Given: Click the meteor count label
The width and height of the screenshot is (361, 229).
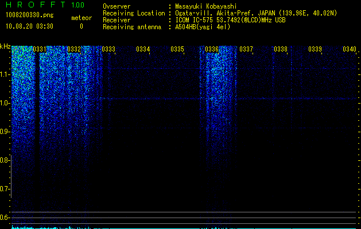Looking at the screenshot, I should (81, 18).
